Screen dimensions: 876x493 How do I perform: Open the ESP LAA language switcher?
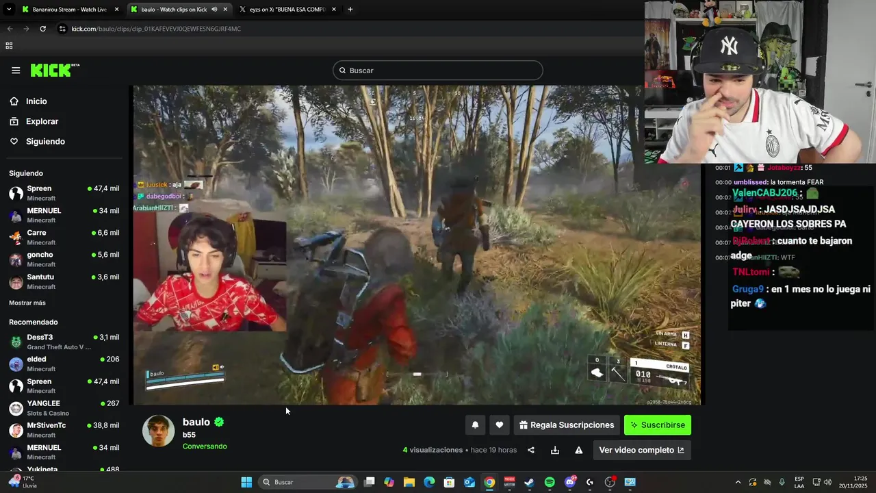click(799, 482)
